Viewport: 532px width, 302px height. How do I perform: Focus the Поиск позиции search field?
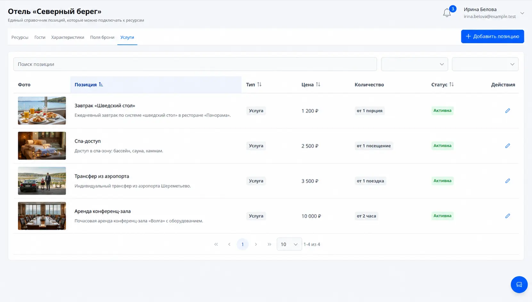point(195,64)
